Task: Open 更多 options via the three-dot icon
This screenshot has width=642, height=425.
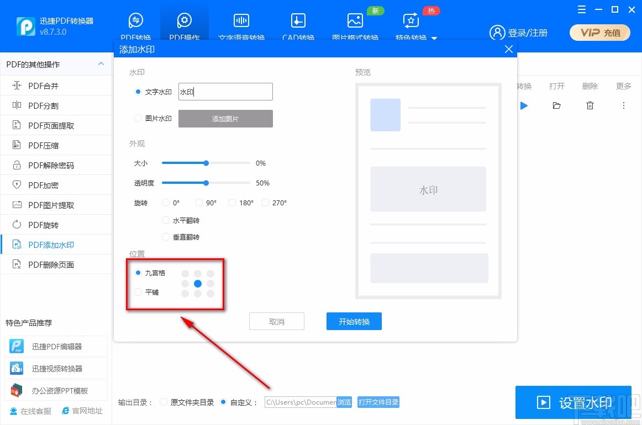Action: point(623,105)
